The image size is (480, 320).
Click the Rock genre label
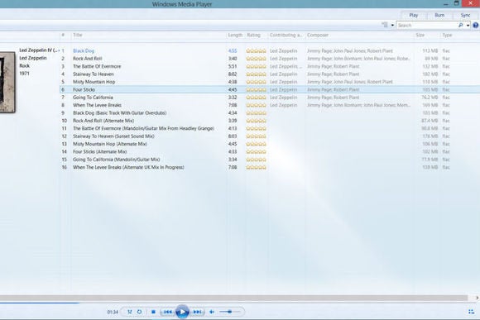click(x=25, y=66)
